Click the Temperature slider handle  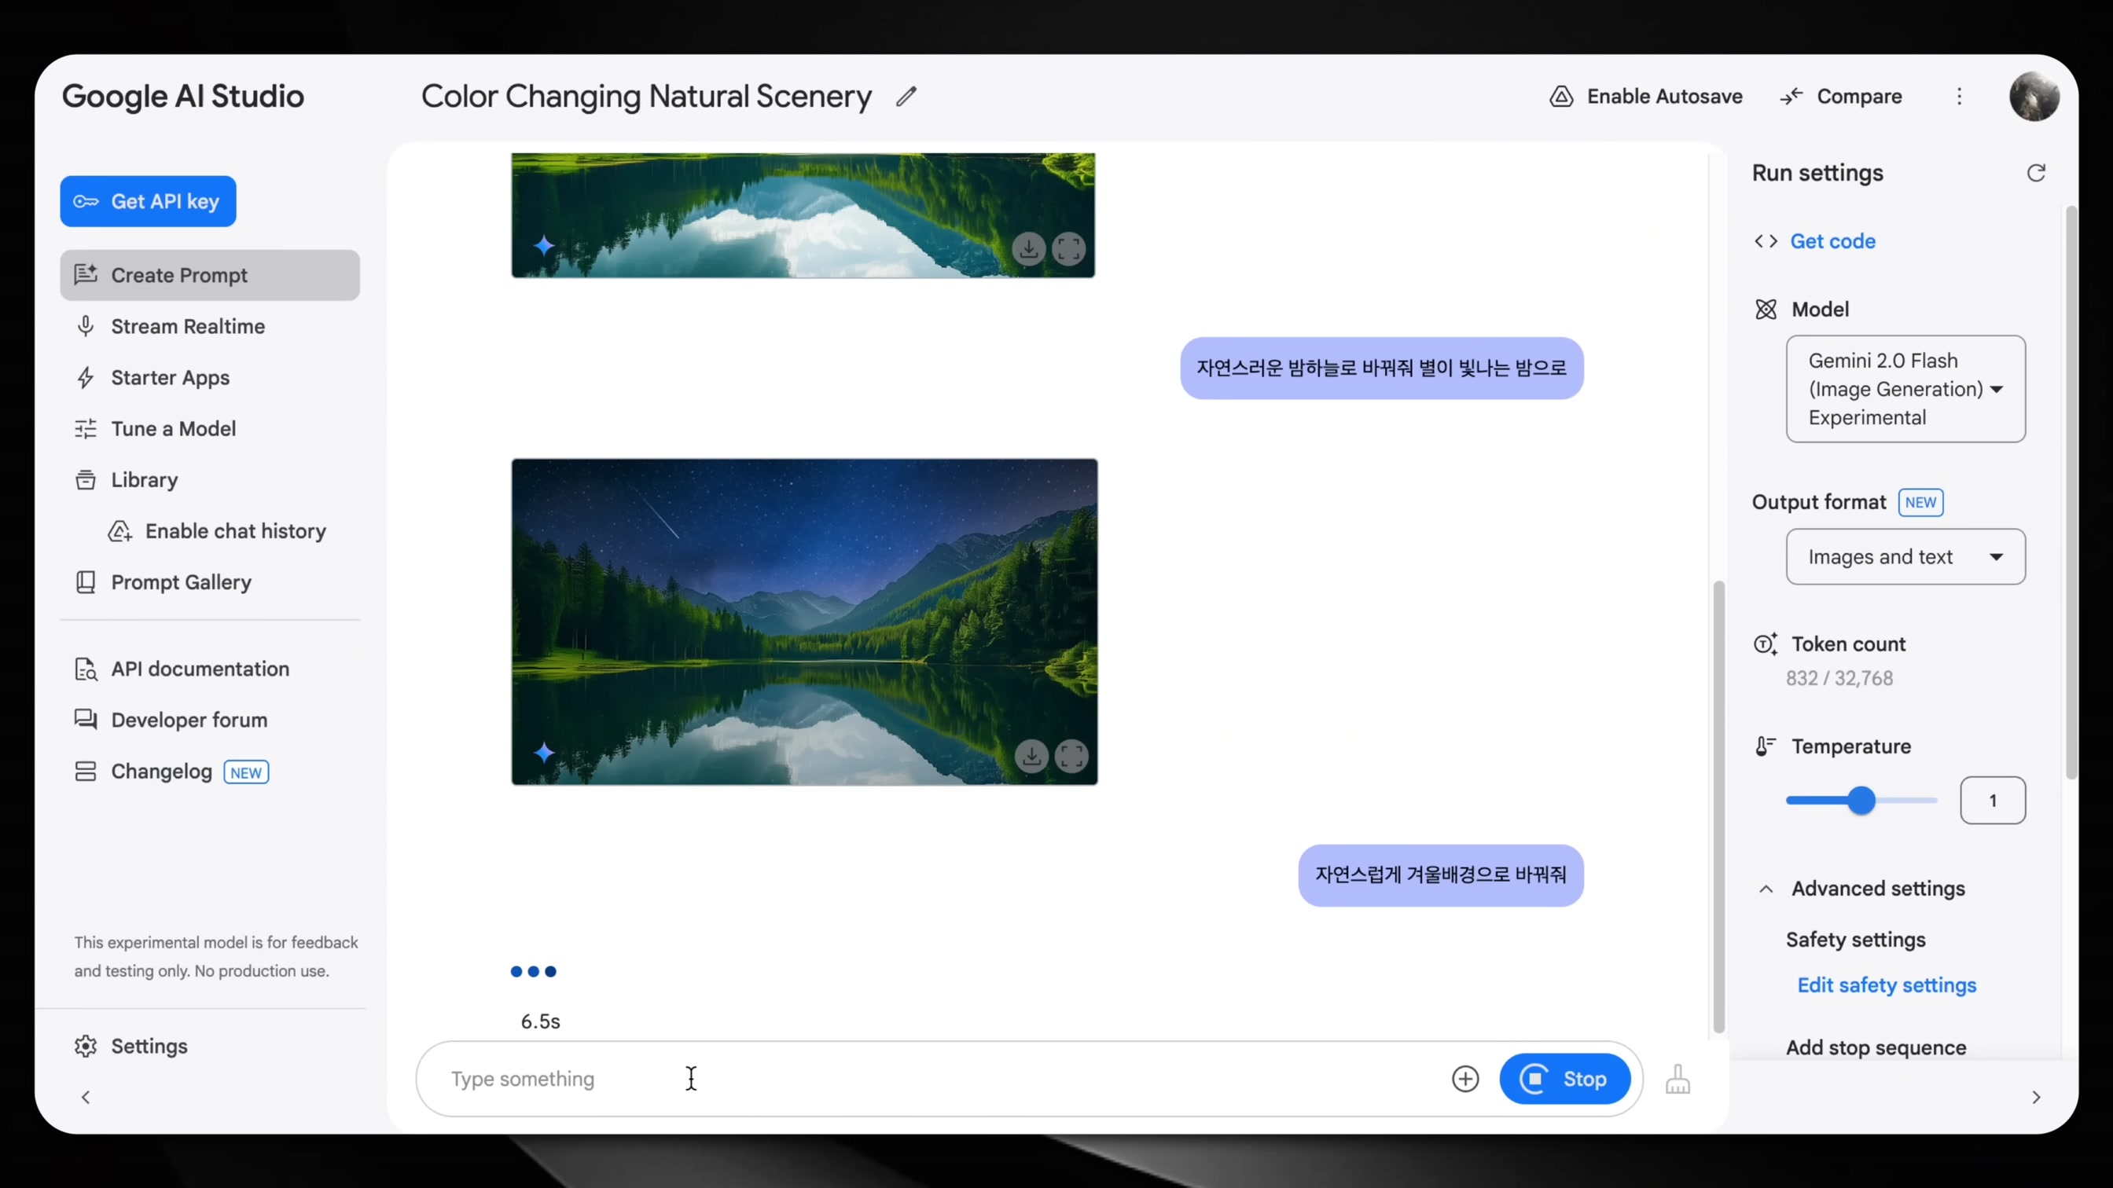[x=1861, y=800]
